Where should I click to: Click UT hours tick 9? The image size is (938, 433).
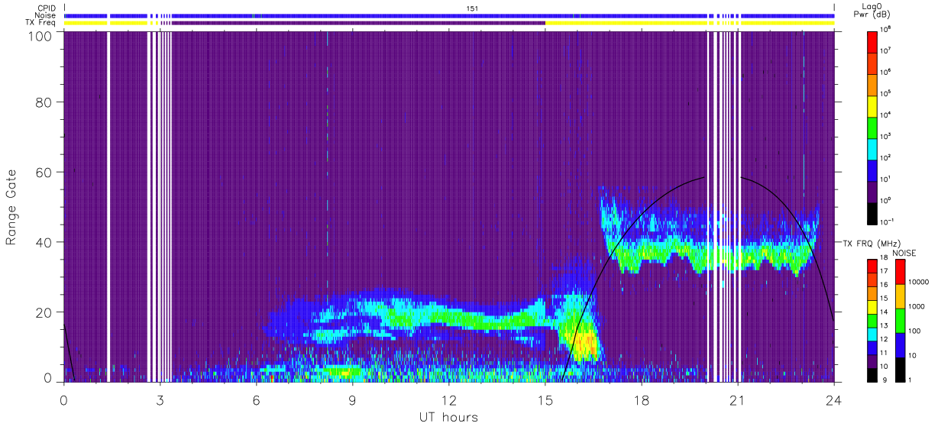pyautogui.click(x=353, y=399)
